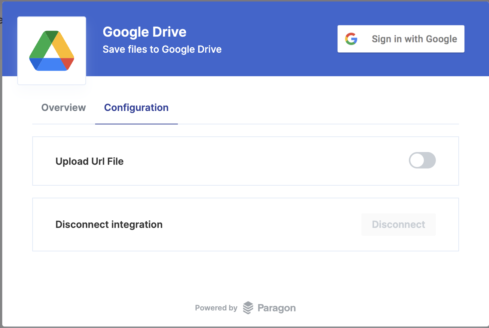Click the 'Powered by' text
The image size is (489, 328).
coord(216,308)
